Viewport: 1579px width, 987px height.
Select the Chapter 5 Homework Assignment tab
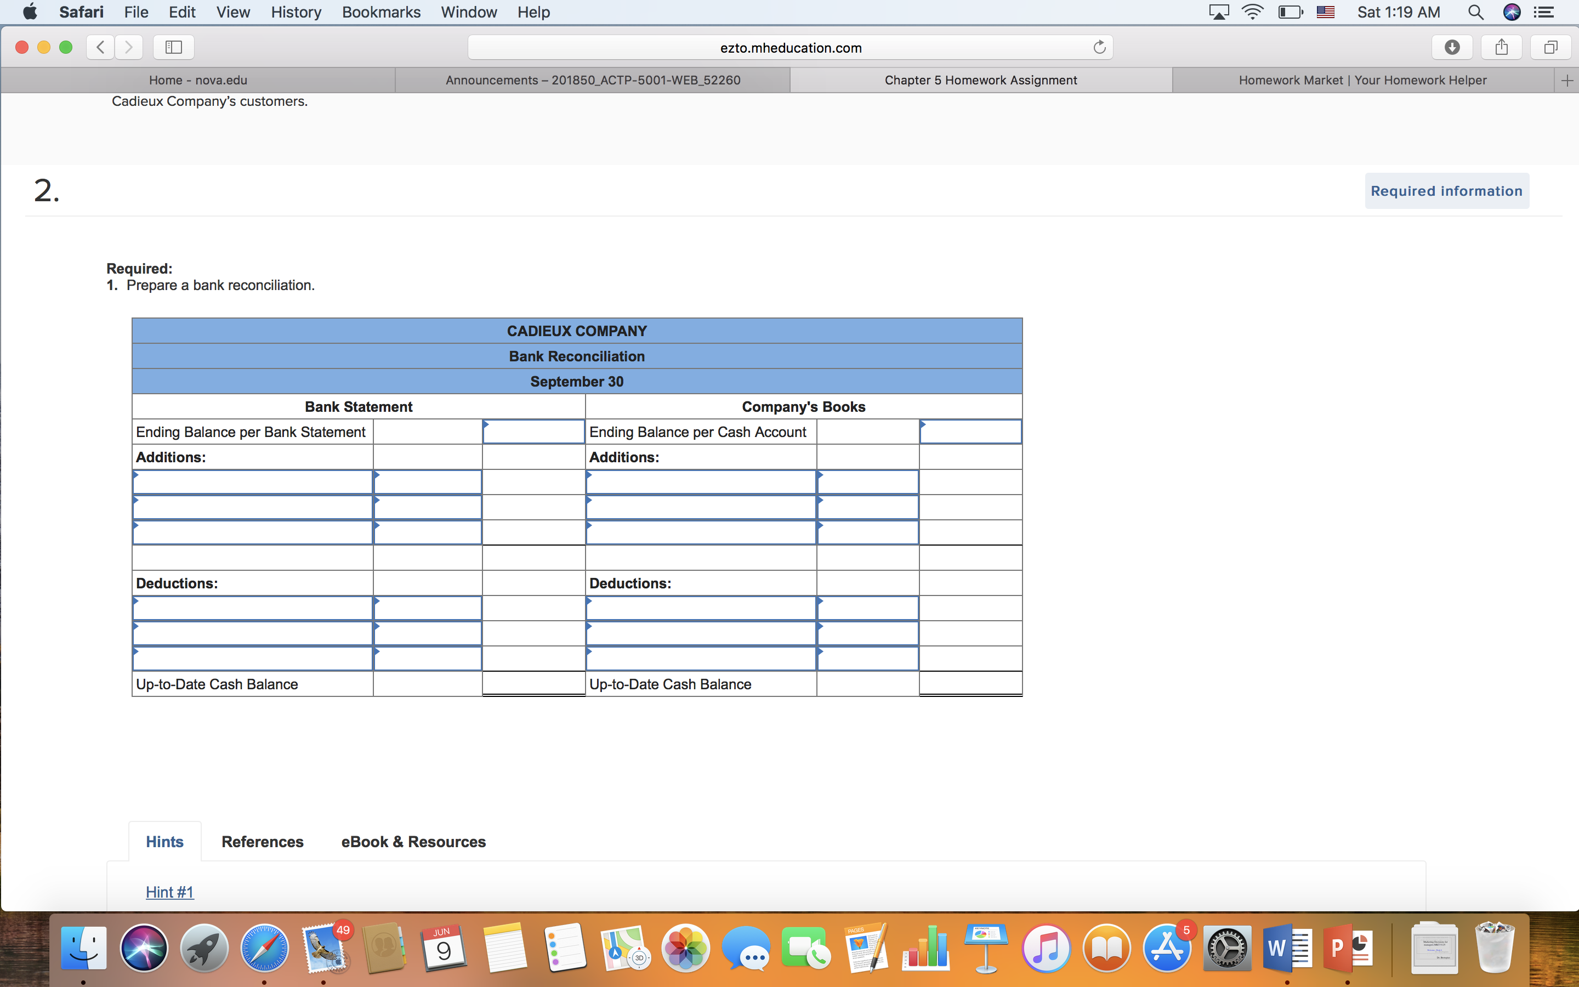[x=981, y=80]
